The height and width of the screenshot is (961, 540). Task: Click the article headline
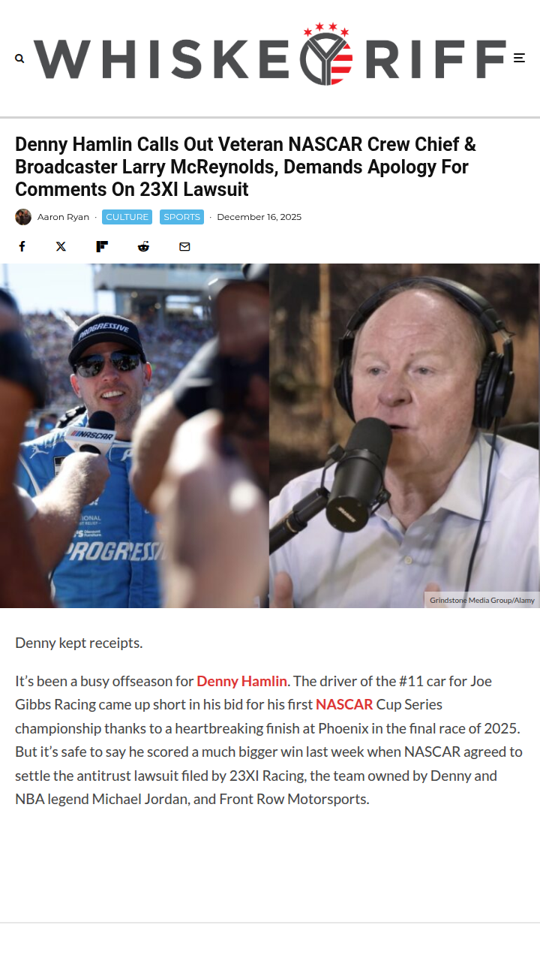click(245, 167)
